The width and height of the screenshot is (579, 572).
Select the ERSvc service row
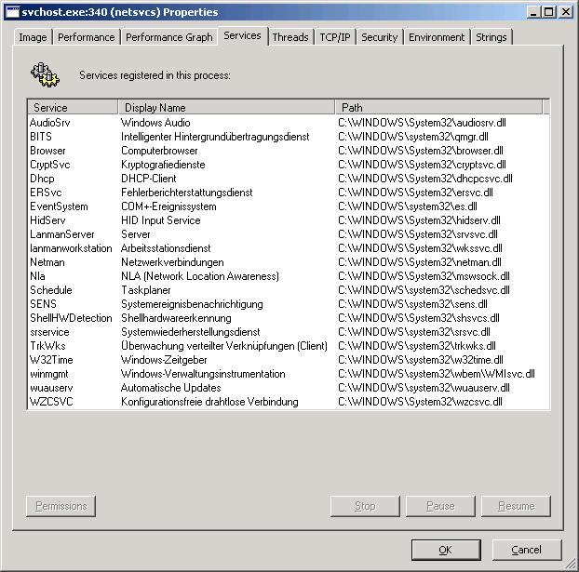coord(288,193)
